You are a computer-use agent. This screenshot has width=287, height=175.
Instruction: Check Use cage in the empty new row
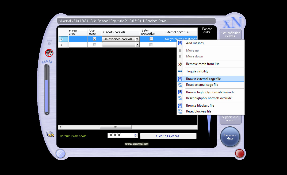tap(94, 44)
